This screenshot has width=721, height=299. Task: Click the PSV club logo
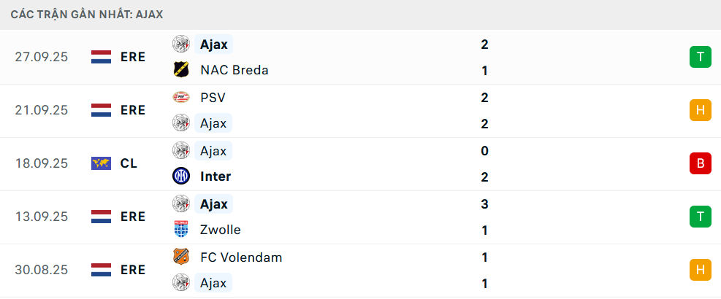click(x=180, y=97)
